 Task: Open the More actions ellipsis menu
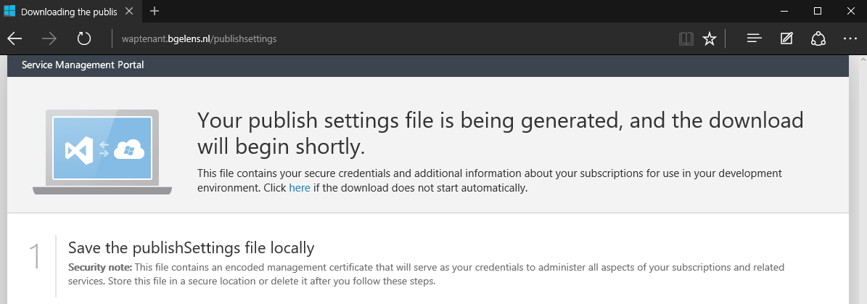point(850,38)
